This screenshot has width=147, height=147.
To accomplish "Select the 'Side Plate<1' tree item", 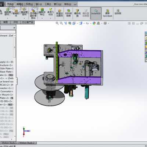I will coord(7,68).
